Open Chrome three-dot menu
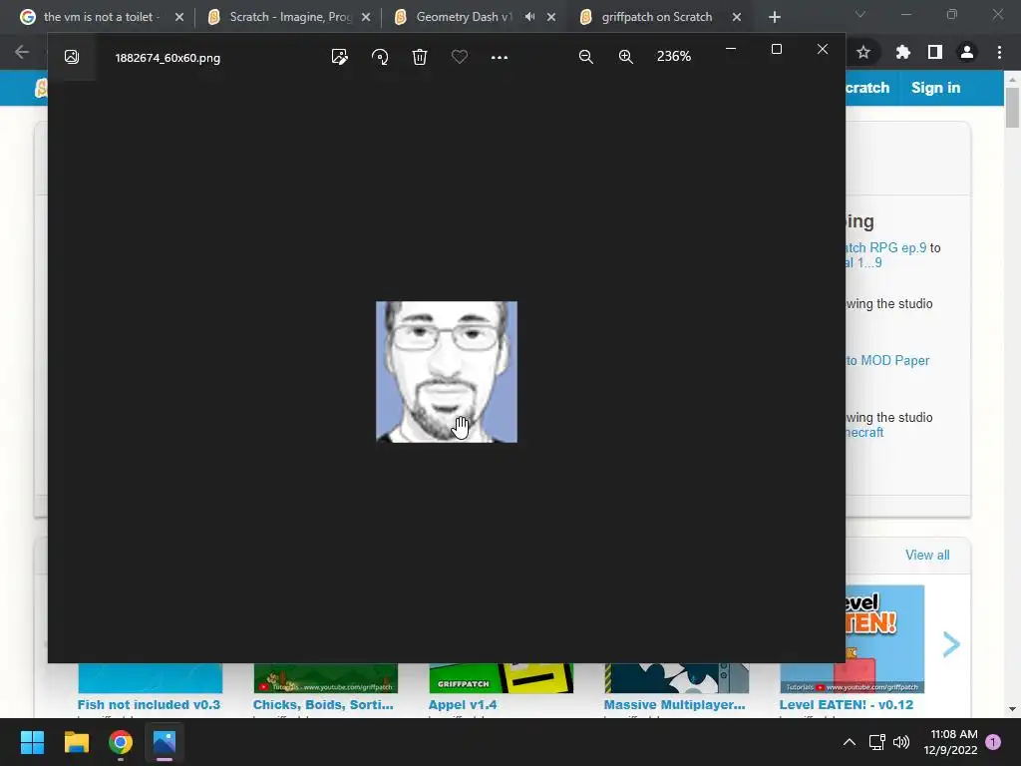The height and width of the screenshot is (766, 1021). coord(999,52)
